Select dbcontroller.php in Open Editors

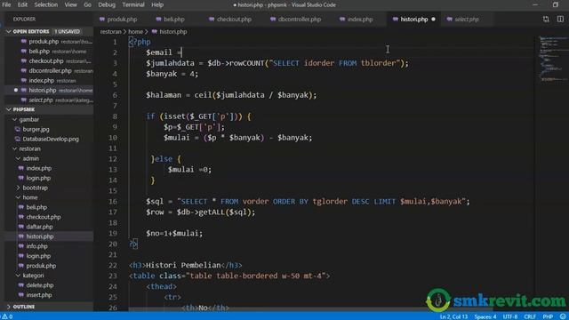coord(50,71)
